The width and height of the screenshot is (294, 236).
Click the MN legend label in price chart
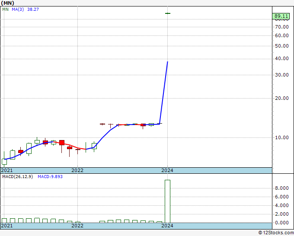pyautogui.click(x=6, y=10)
